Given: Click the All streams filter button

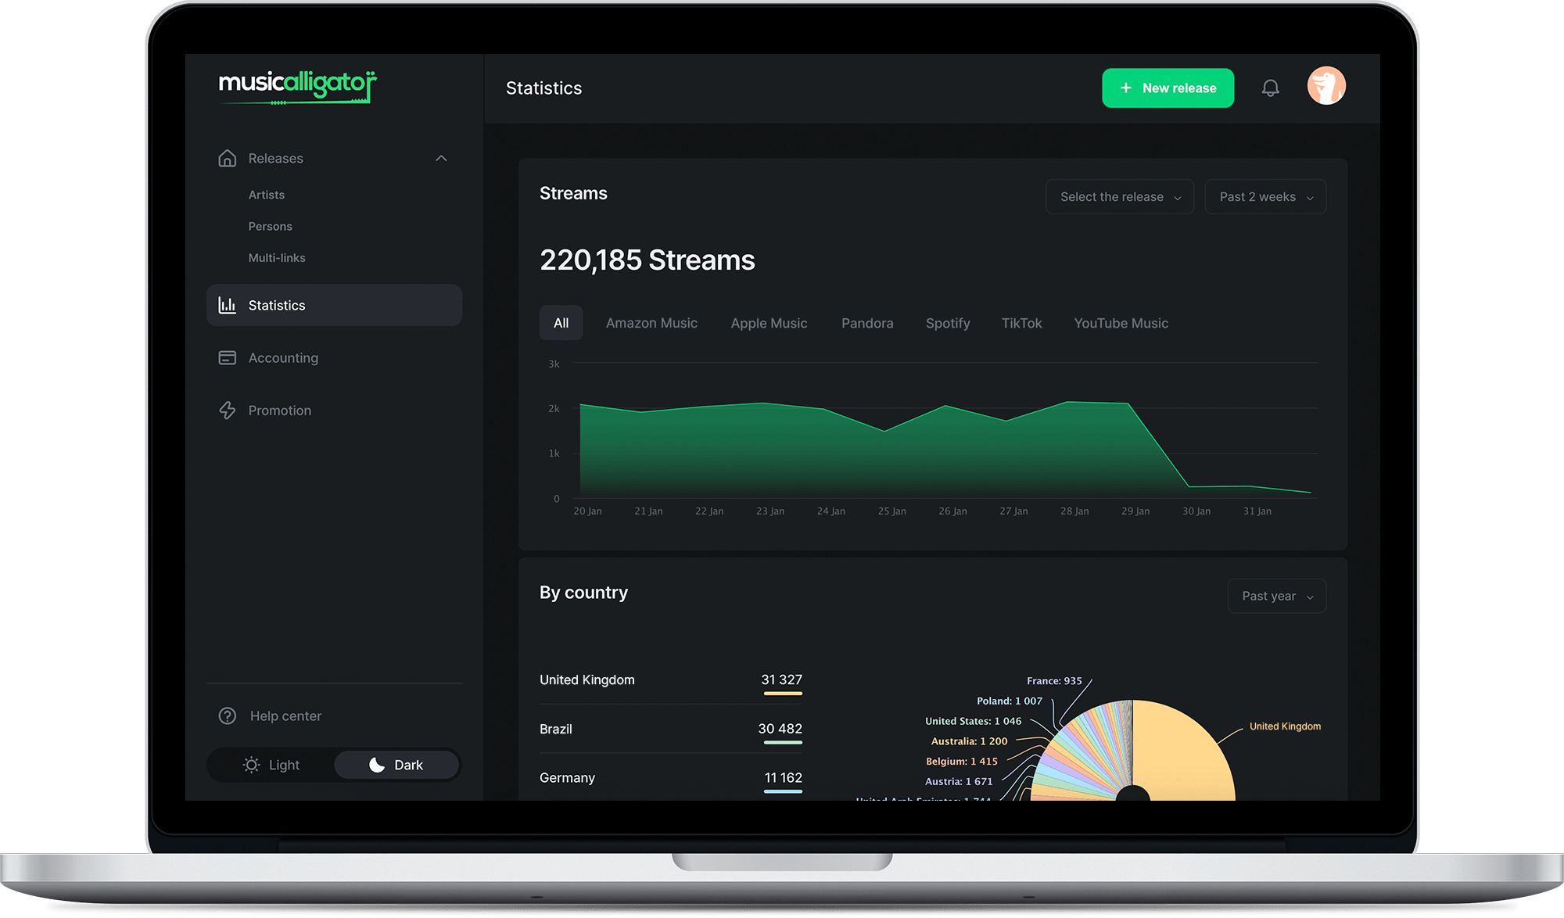Looking at the screenshot, I should pyautogui.click(x=561, y=322).
